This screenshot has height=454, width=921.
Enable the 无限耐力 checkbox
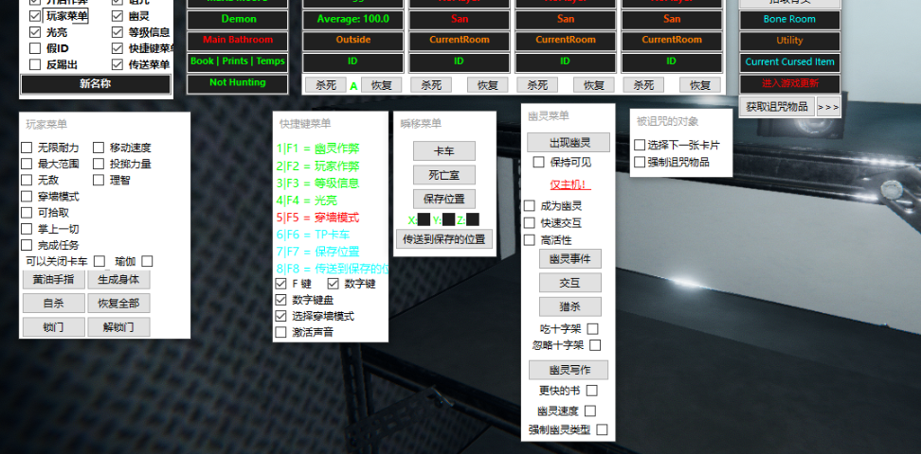pos(27,148)
